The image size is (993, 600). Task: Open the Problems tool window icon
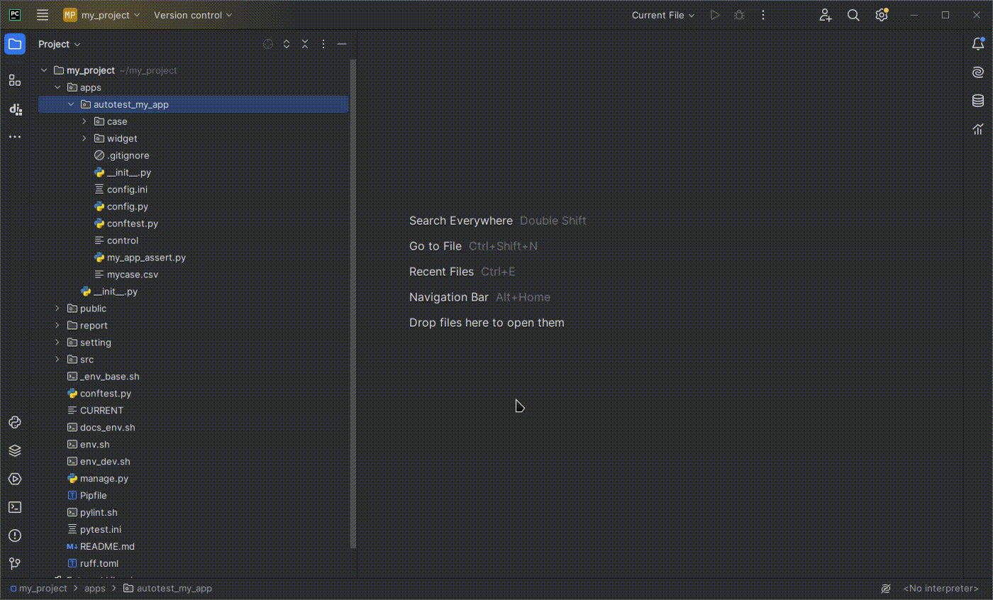(x=15, y=535)
